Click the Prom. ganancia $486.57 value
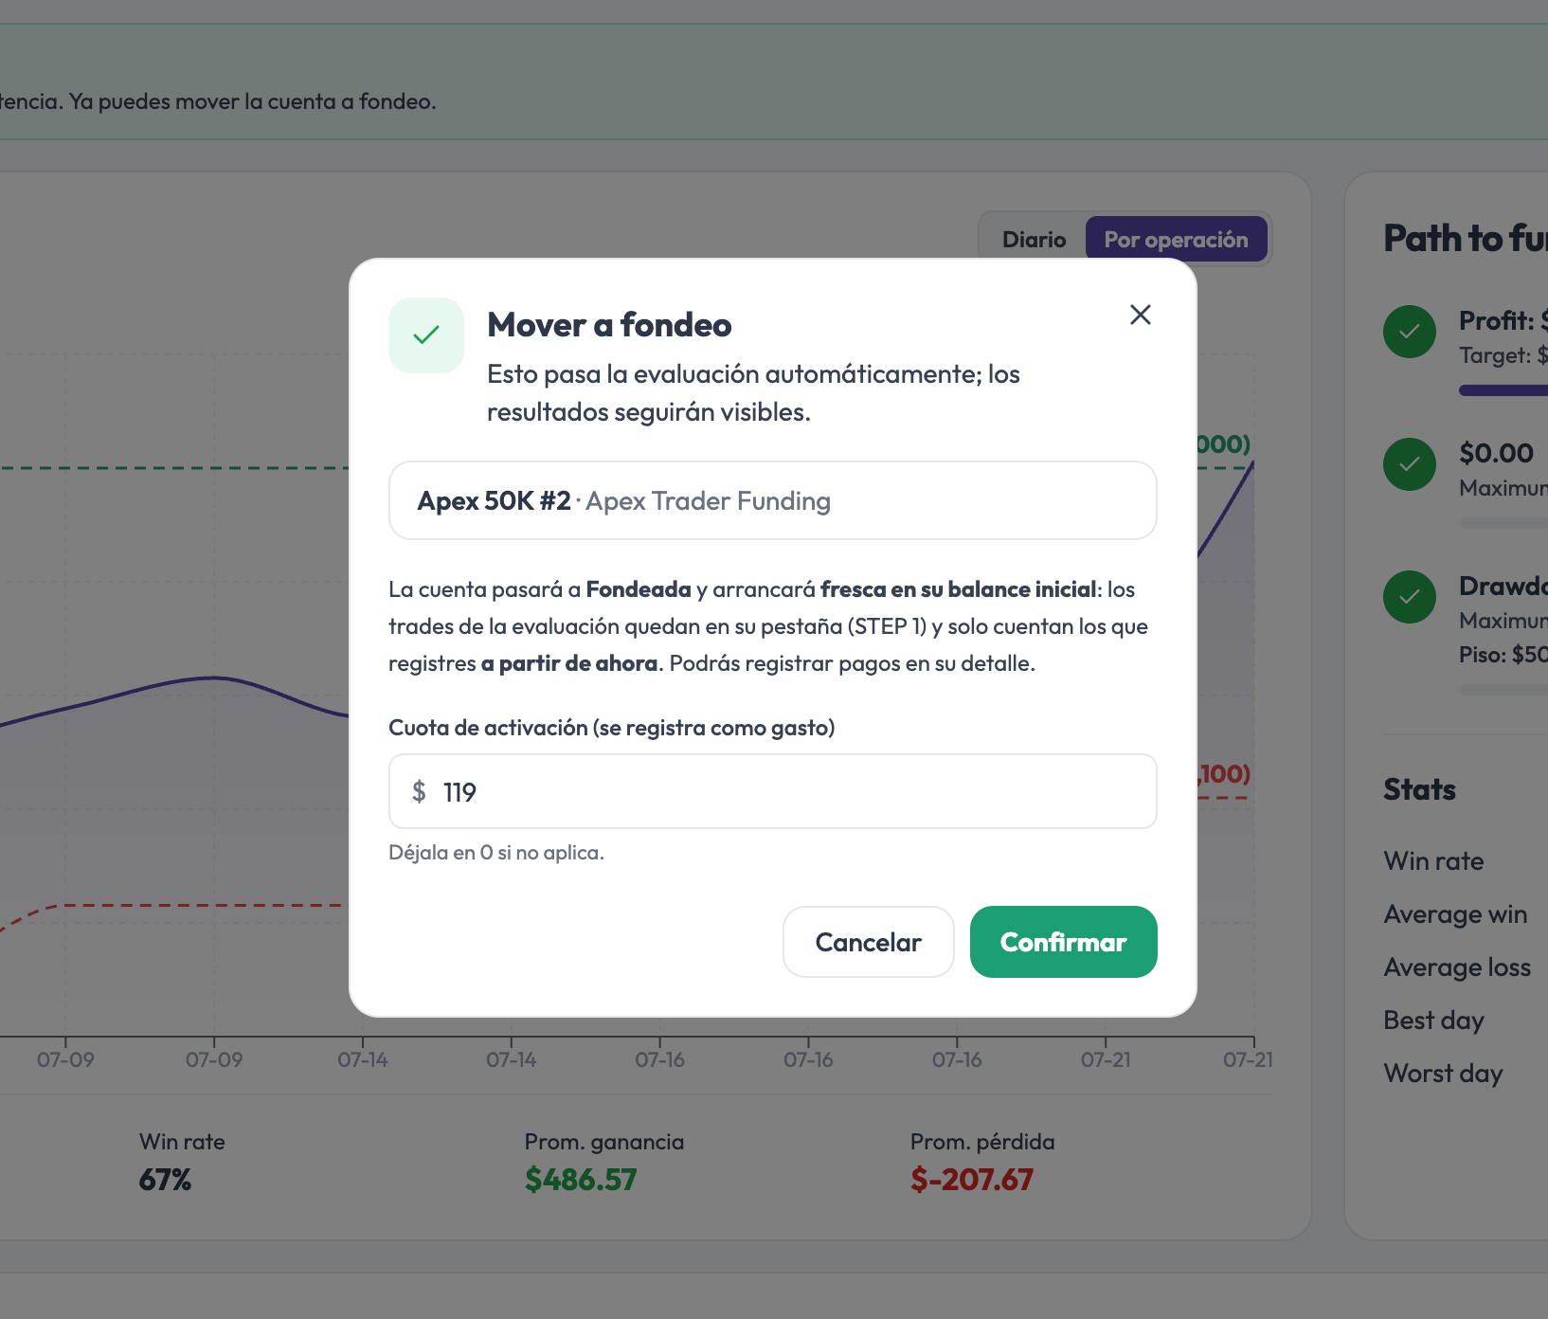 coord(581,1180)
